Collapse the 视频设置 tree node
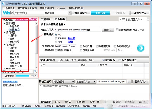The height and width of the screenshot is (109, 152). coord(4,45)
